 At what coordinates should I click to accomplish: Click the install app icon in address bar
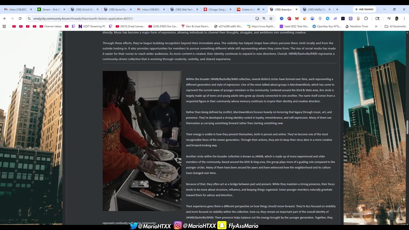pyautogui.click(x=257, y=19)
